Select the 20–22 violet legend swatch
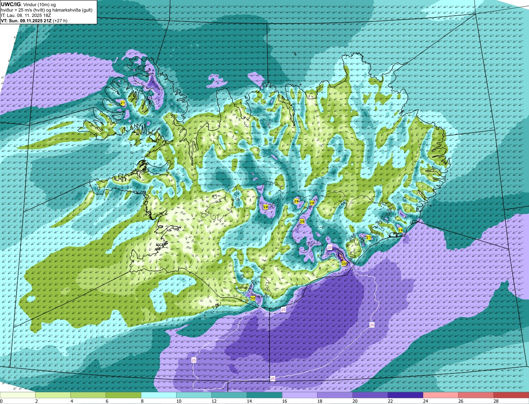 (370, 395)
